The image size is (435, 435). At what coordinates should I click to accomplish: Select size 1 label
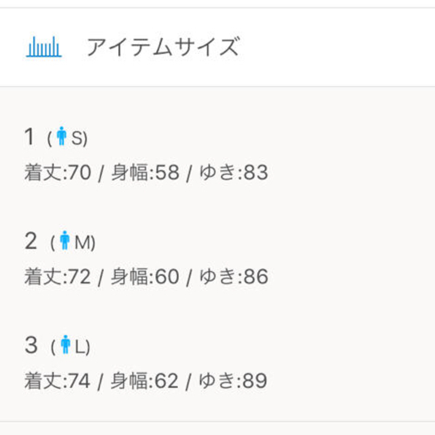click(x=29, y=136)
